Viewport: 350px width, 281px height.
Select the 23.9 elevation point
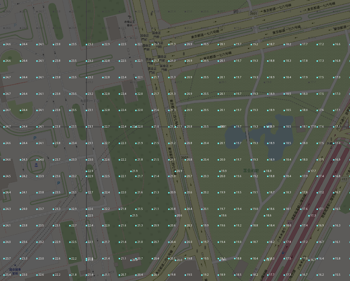(37, 176)
